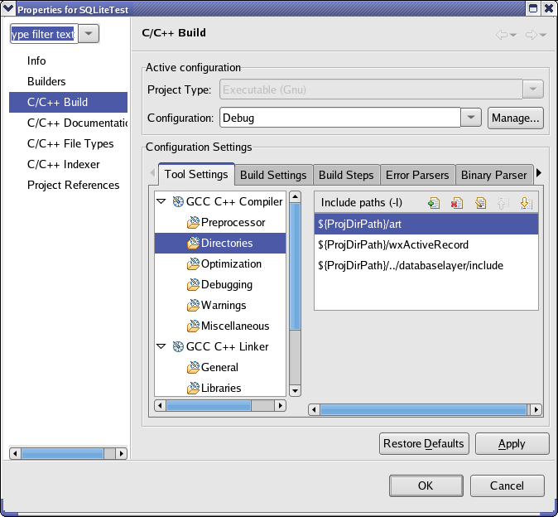Click tool tree horizontal scroll right arrow
This screenshot has height=517, width=558.
point(281,405)
